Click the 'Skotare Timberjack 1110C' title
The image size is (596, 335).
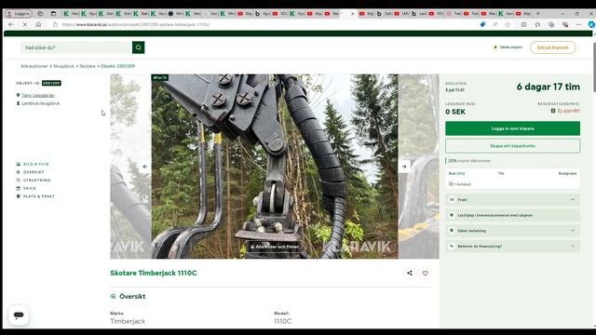[x=154, y=273]
